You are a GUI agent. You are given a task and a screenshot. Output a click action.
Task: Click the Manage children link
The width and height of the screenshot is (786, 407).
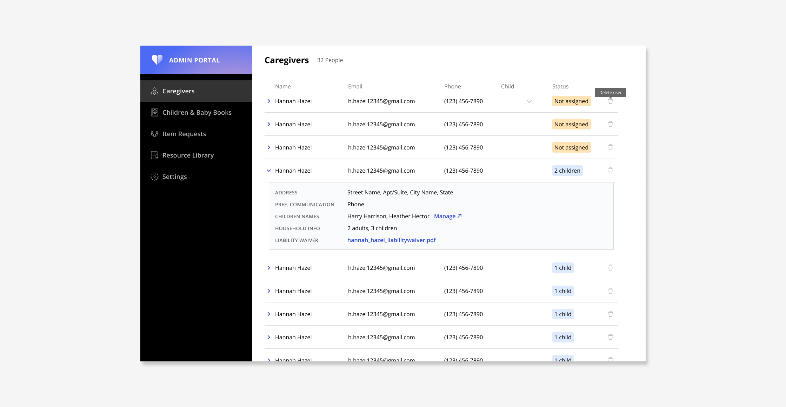(x=447, y=216)
